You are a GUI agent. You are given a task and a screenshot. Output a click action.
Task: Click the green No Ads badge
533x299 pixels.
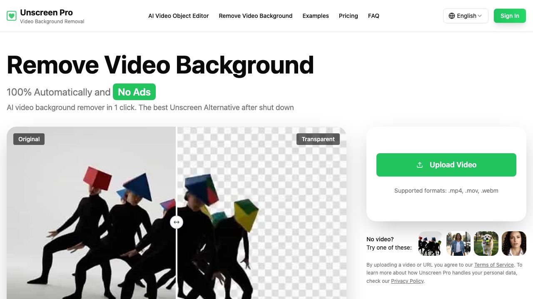coord(134,92)
